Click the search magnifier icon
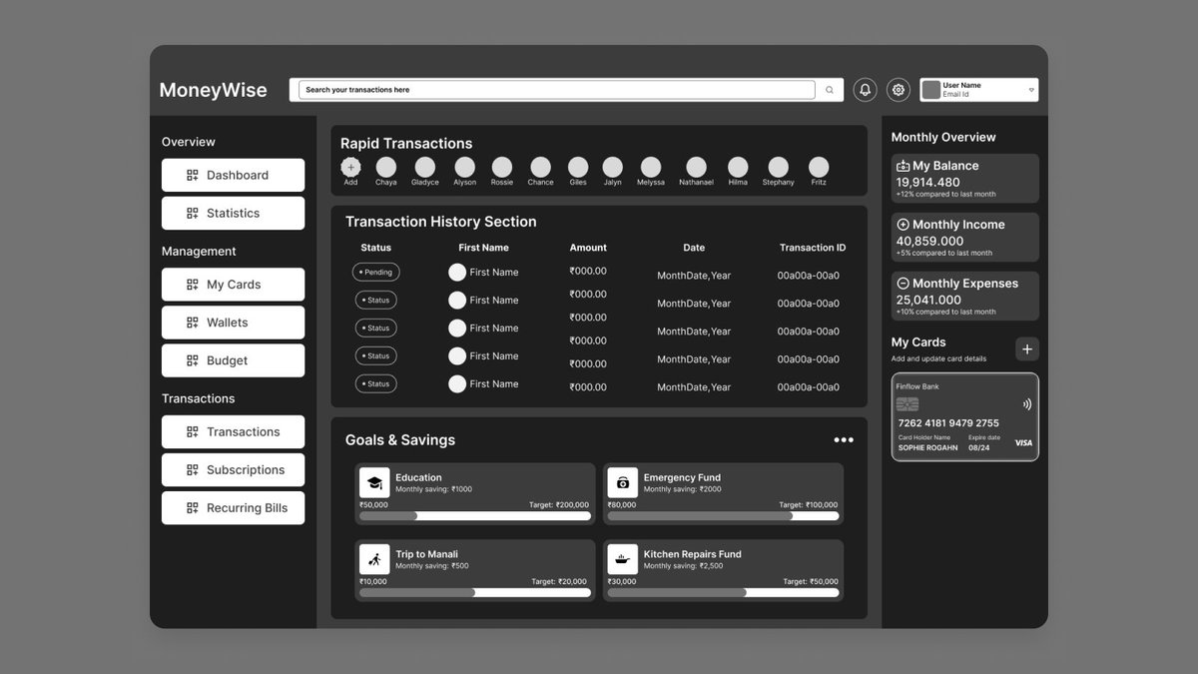This screenshot has width=1198, height=674. (829, 90)
